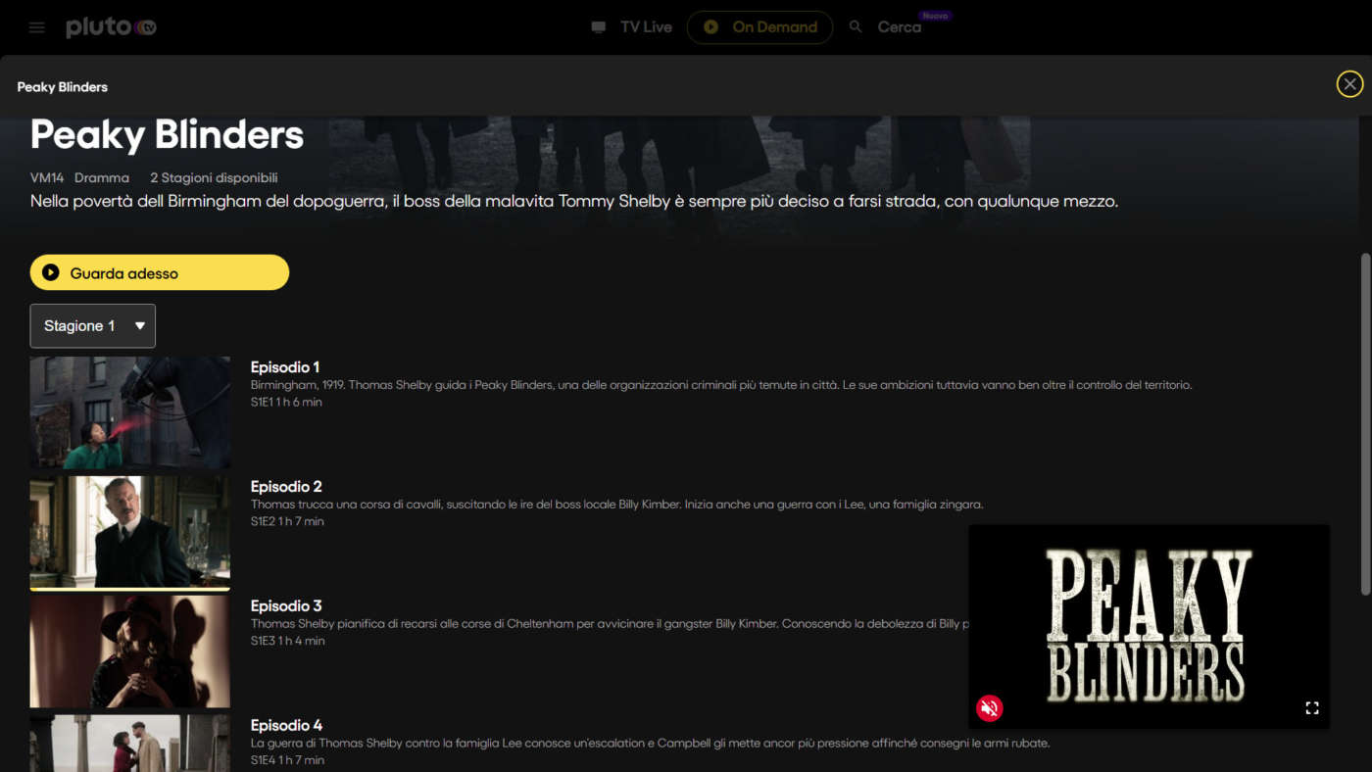Click the dropdown arrow next to Stagione 1
The width and height of the screenshot is (1372, 772).
[140, 325]
